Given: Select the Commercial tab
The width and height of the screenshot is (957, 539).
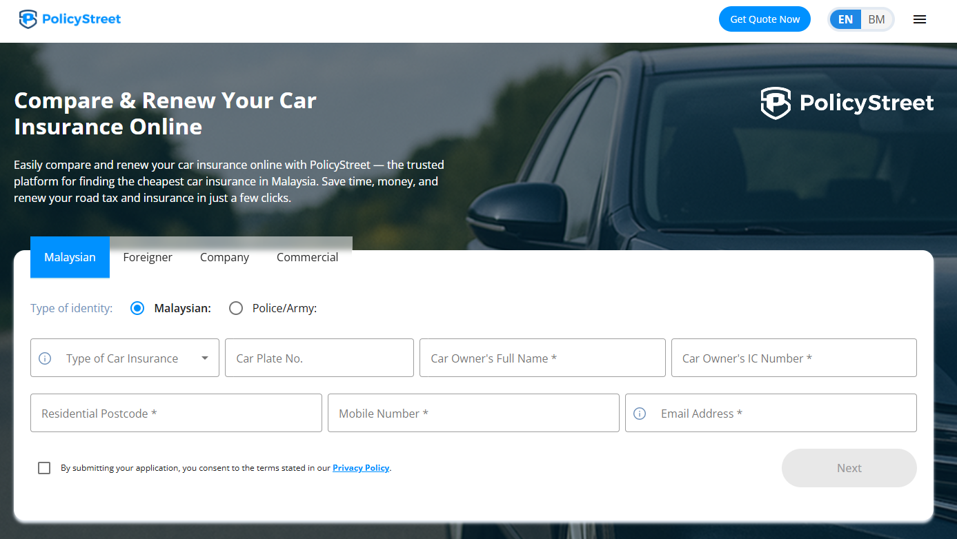Looking at the screenshot, I should click(308, 257).
